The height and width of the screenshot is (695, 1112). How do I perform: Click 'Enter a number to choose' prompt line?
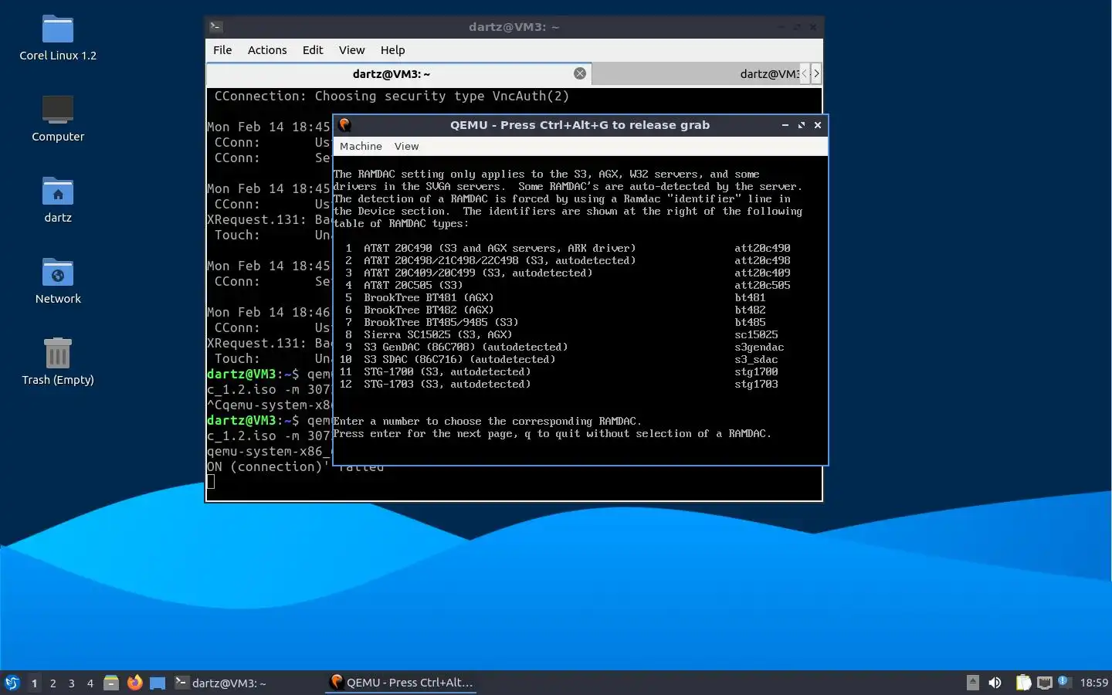487,422
